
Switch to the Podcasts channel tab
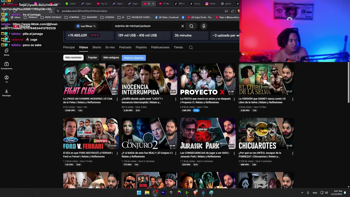pyautogui.click(x=125, y=47)
